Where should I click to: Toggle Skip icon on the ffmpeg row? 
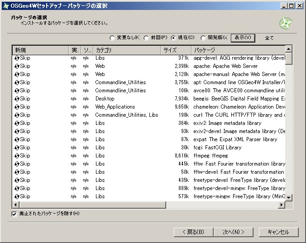(x=17, y=156)
